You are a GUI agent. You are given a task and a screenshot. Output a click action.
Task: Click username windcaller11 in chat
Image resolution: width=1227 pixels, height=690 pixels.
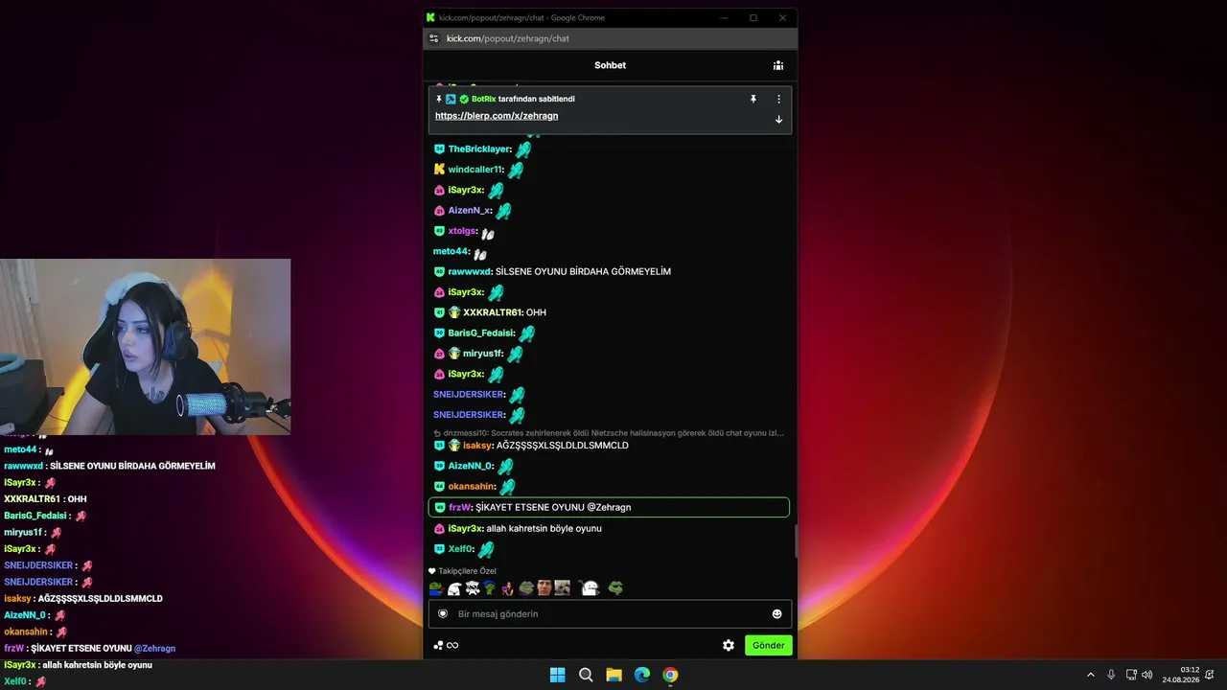click(475, 170)
